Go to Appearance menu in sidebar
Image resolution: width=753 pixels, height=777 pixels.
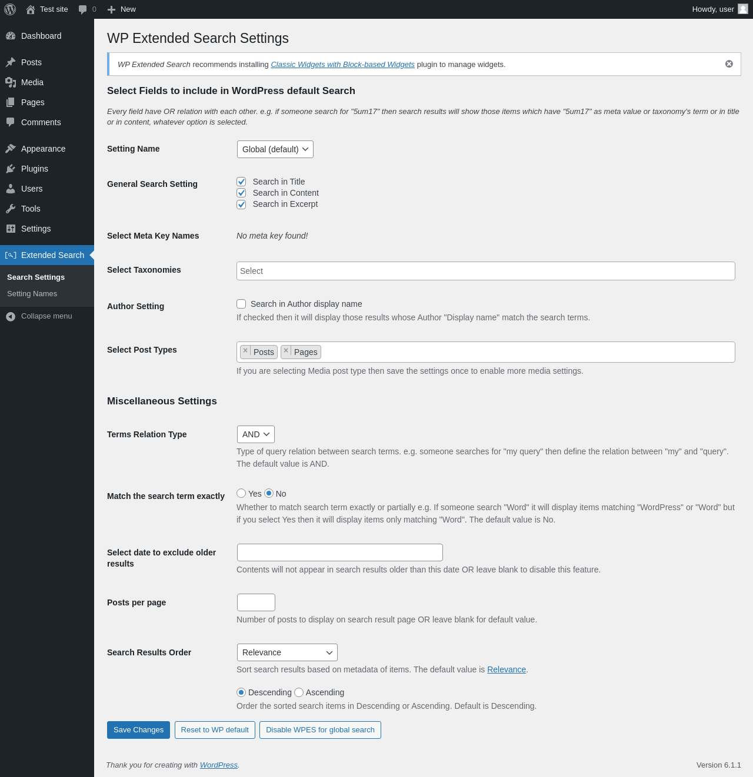click(x=44, y=149)
